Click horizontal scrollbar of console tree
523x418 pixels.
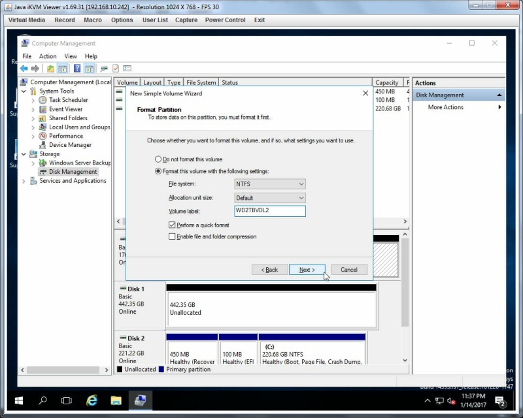coord(64,370)
